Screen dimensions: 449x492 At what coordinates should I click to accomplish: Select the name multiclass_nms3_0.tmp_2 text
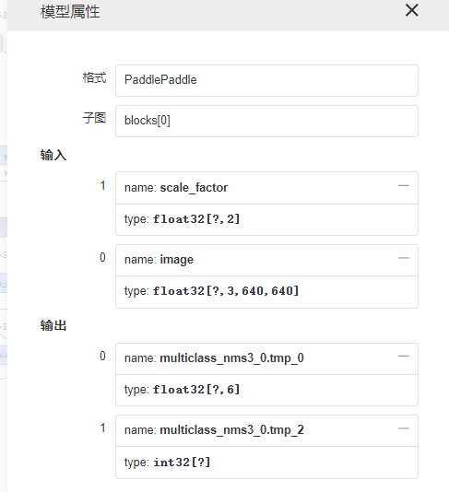pyautogui.click(x=214, y=430)
